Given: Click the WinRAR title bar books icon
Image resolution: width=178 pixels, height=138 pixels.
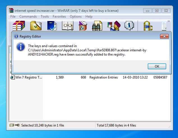Looking at the screenshot, I should coord(11,10).
